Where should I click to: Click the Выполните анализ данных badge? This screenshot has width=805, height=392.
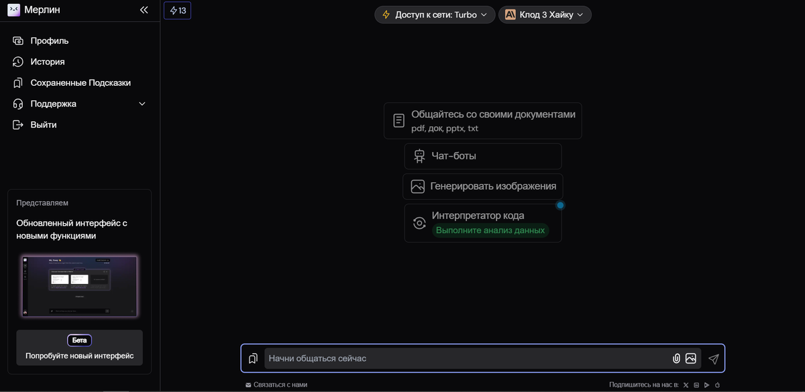click(x=490, y=231)
